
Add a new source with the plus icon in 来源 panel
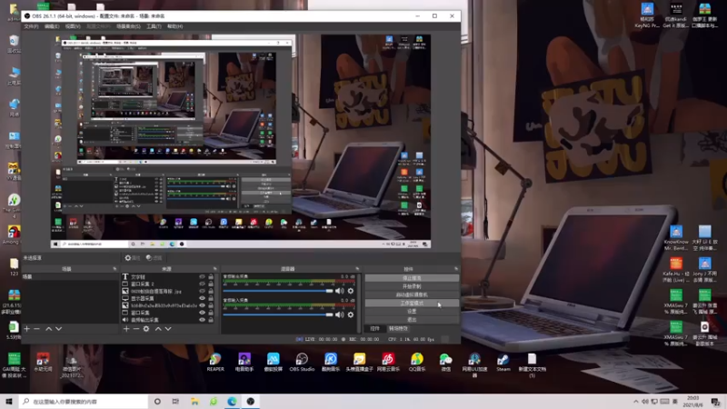(126, 329)
